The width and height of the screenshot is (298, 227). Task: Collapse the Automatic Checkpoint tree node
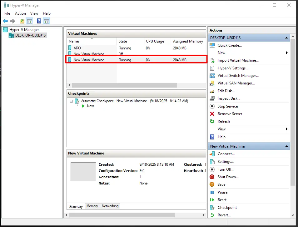pos(71,101)
